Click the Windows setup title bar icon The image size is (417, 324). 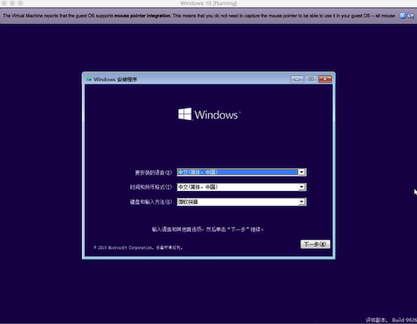pos(88,79)
